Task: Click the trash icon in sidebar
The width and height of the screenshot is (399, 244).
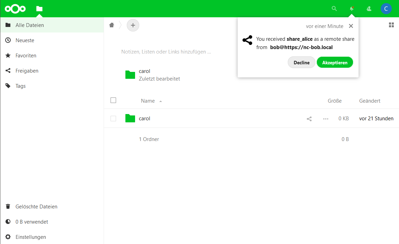Action: [8, 206]
